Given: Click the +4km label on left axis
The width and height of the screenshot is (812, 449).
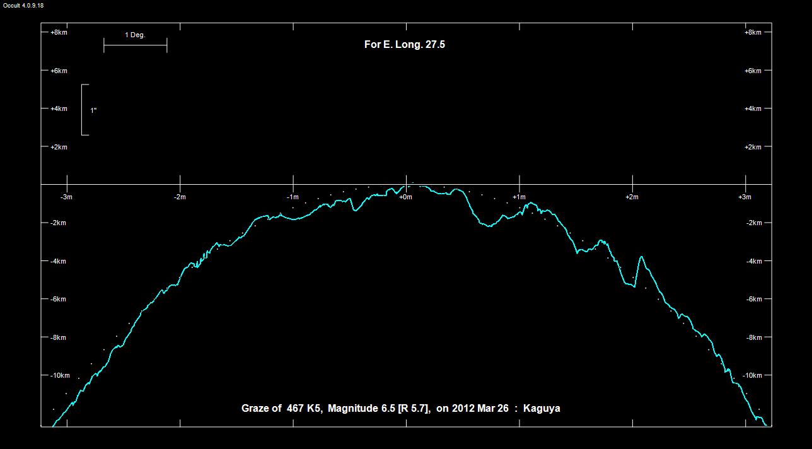Looking at the screenshot, I should [59, 108].
